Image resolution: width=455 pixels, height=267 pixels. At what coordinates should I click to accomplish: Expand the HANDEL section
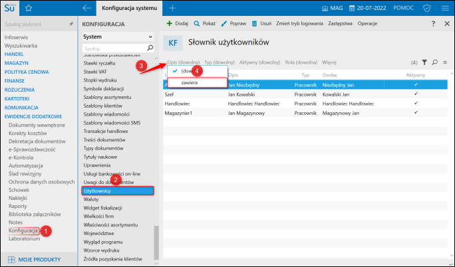coord(14,54)
